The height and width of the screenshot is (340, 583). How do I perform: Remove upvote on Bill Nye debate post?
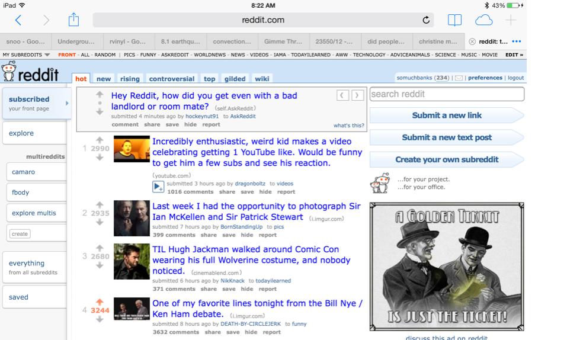click(100, 302)
